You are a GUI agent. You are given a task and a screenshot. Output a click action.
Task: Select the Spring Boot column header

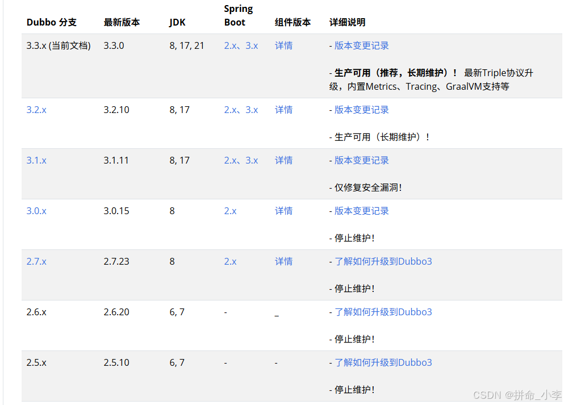(238, 15)
